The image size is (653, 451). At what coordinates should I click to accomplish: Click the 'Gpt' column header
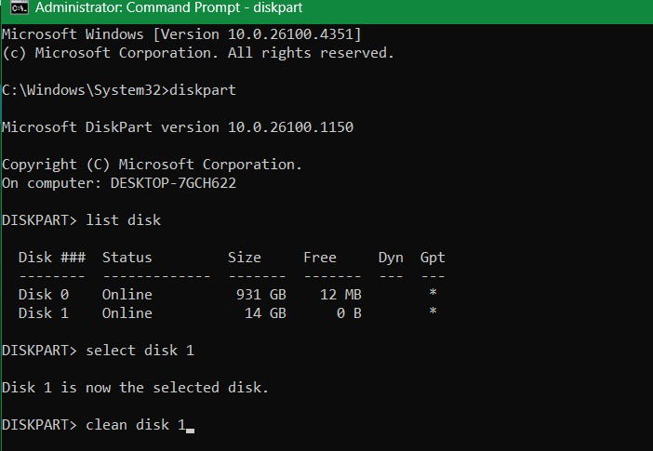pyautogui.click(x=433, y=258)
